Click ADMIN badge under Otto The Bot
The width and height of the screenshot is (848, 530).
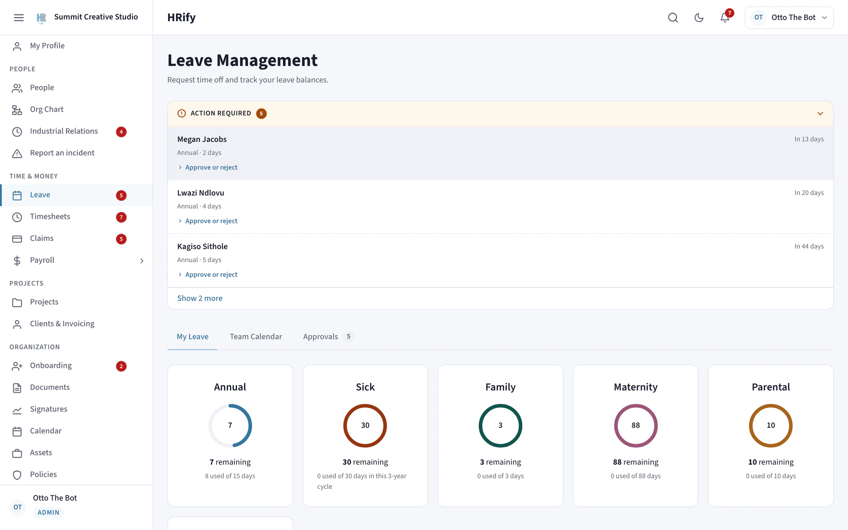[x=49, y=512]
